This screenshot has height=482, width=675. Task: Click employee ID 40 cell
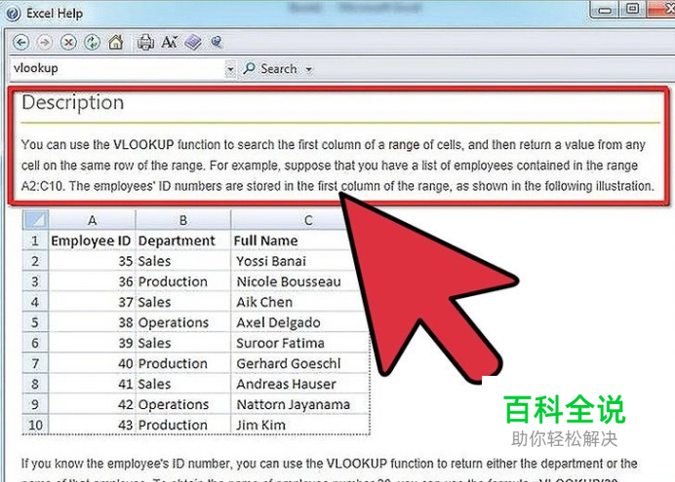(x=92, y=364)
